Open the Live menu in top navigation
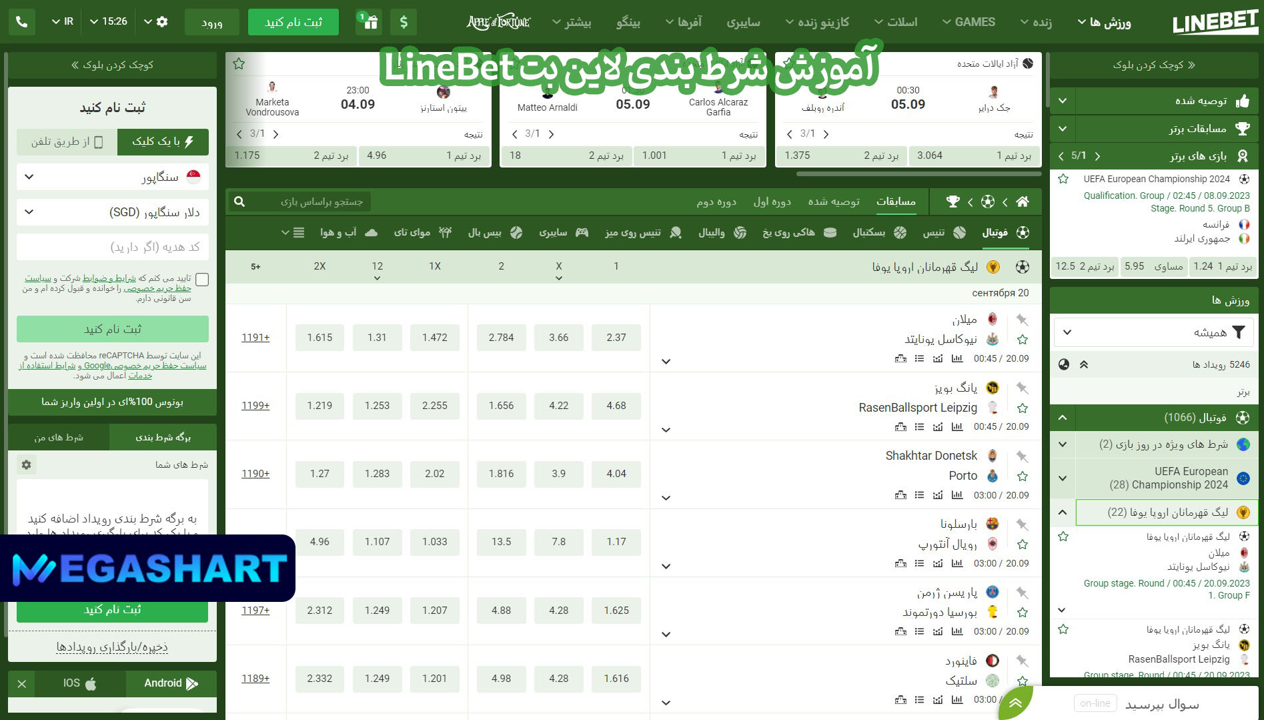Screen dimensions: 1264x720 tap(1036, 22)
